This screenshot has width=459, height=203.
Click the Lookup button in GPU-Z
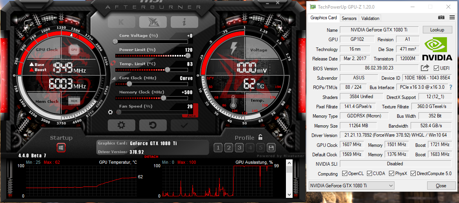pos(437,30)
